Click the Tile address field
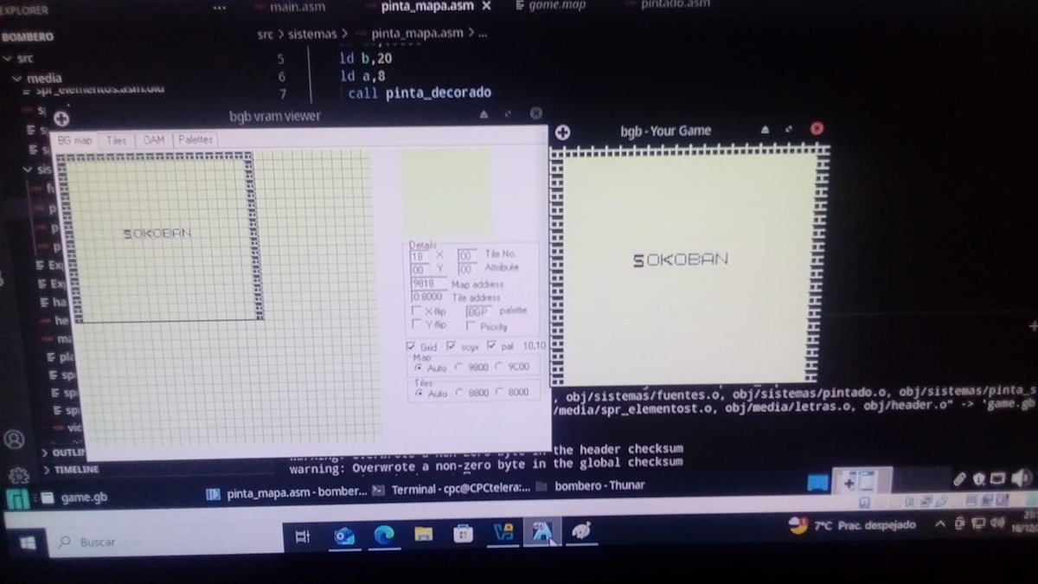The height and width of the screenshot is (584, 1038). click(428, 297)
